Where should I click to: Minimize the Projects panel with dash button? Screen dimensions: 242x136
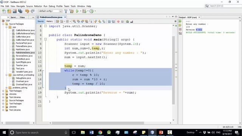[x=33, y=17]
